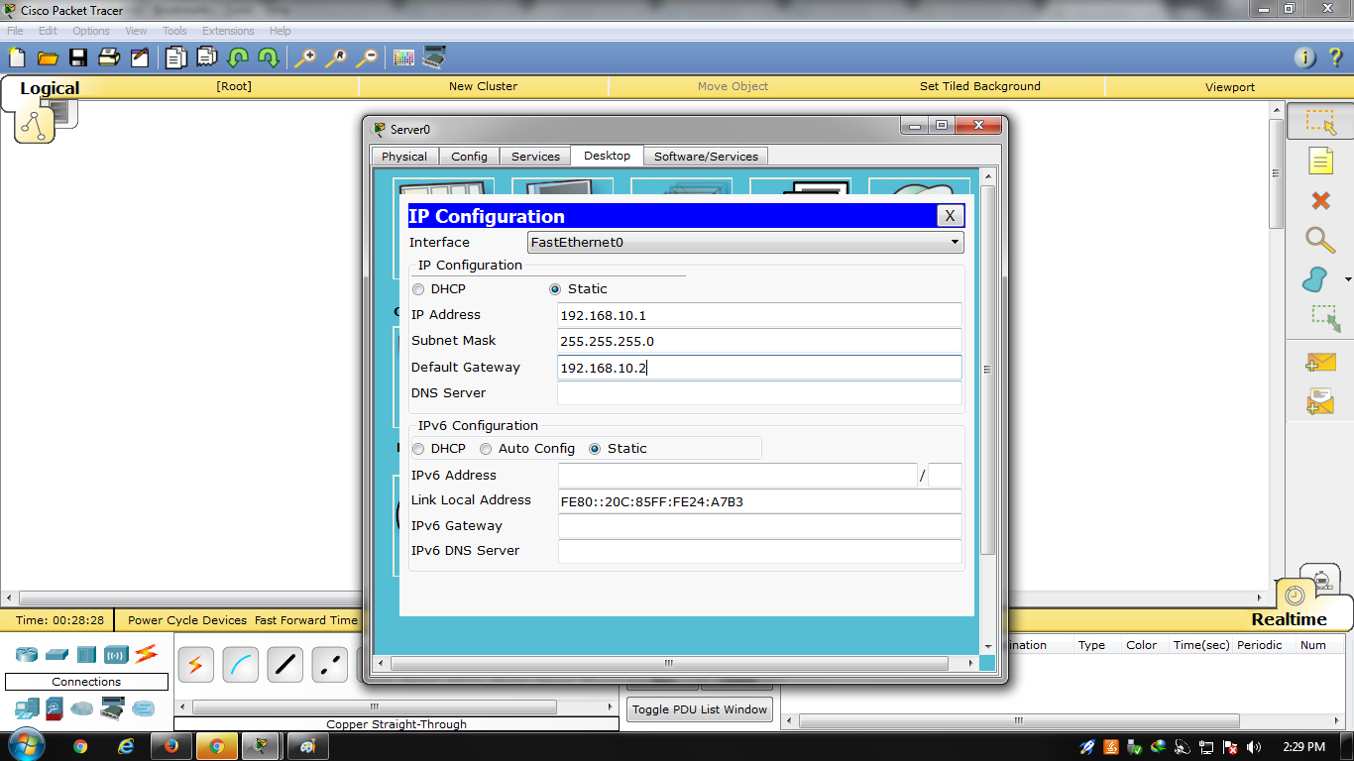Click the Paste toolbar icon
The image size is (1354, 761).
coord(207,57)
